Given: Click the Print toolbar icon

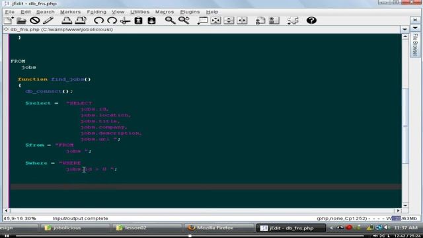Looking at the screenshot, I should tap(67, 20).
